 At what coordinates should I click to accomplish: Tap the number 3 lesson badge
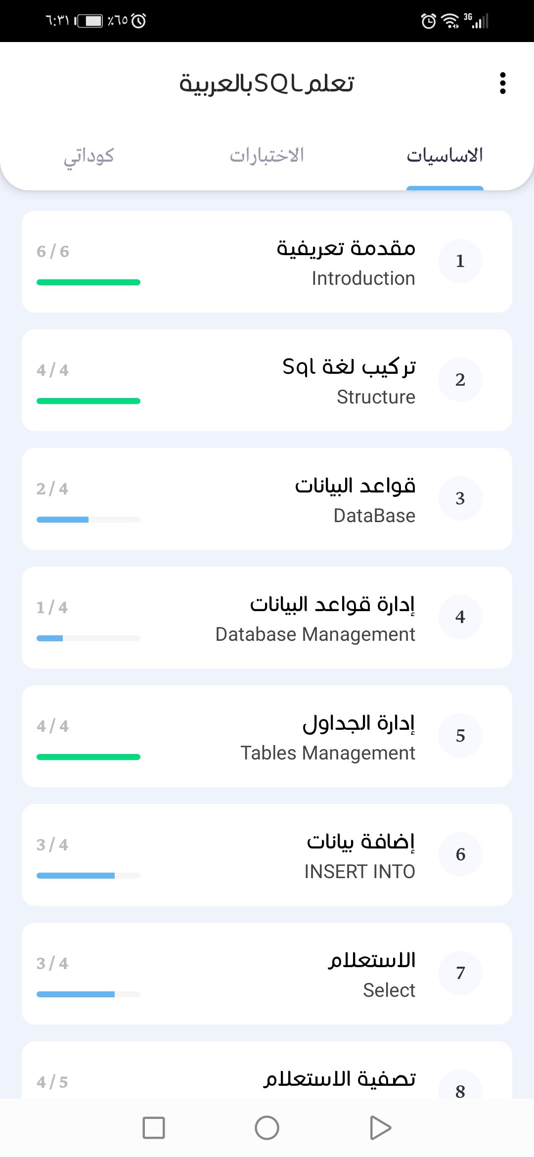coord(460,498)
